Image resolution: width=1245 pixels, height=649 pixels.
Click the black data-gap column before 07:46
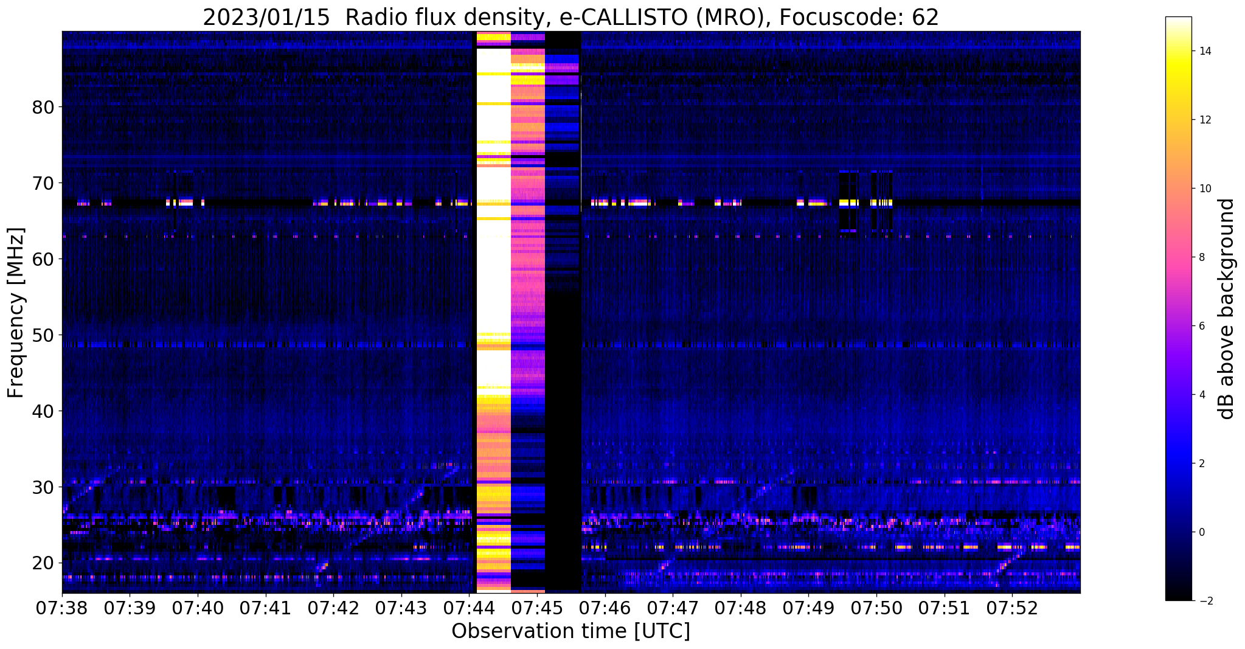(x=563, y=311)
